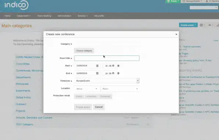Open the Global Indico category link

tap(23, 97)
